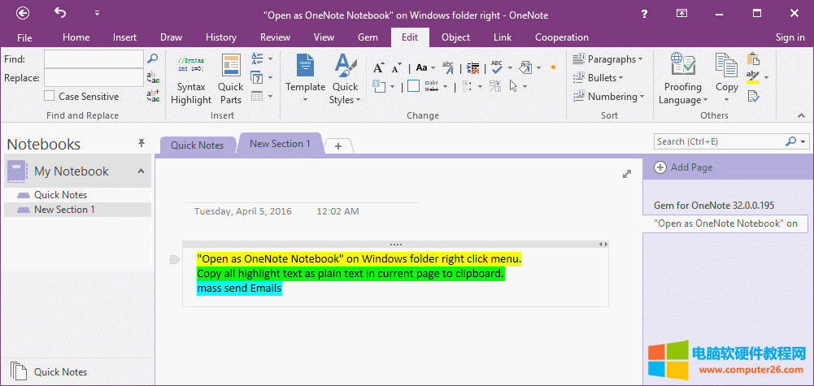The width and height of the screenshot is (814, 386).
Task: Click the find magnifier search icon
Action: [152, 59]
